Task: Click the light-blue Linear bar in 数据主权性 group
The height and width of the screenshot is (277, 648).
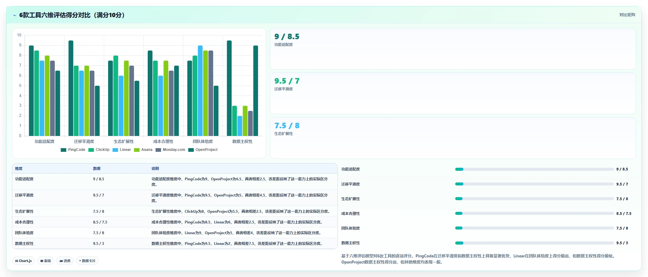Action: click(240, 126)
